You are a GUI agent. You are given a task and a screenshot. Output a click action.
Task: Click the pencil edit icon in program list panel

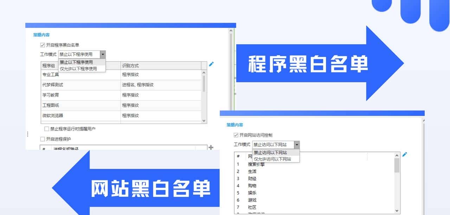(211, 64)
